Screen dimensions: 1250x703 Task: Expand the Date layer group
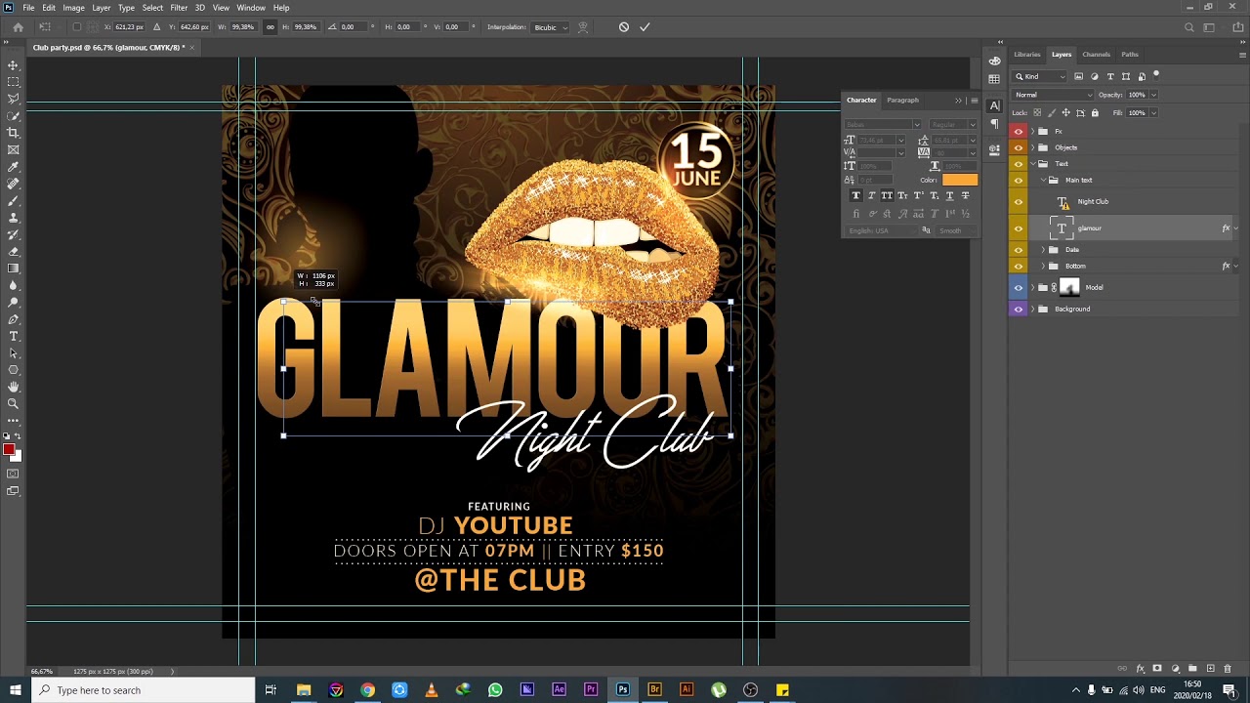pyautogui.click(x=1043, y=250)
